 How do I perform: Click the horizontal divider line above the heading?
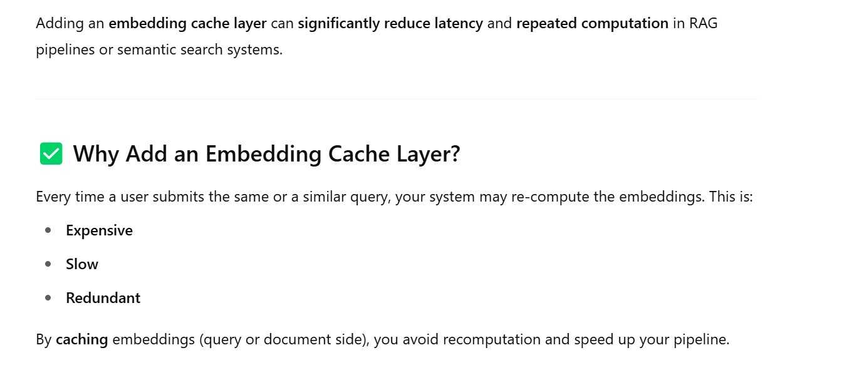396,99
